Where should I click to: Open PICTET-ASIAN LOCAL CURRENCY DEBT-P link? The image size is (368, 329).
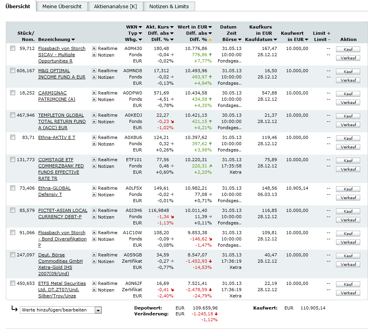pos(63,213)
